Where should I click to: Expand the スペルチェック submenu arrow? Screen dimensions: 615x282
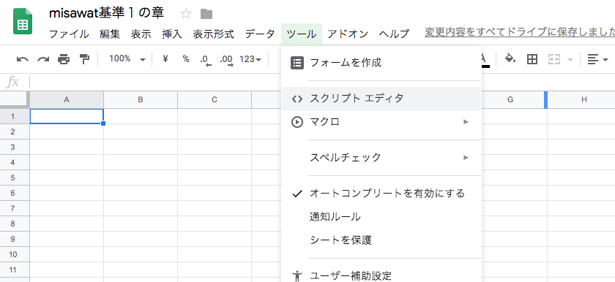tap(466, 158)
